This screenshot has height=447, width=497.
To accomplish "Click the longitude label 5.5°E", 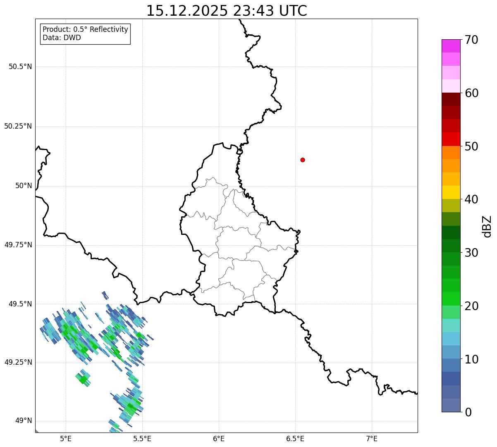I will (142, 439).
